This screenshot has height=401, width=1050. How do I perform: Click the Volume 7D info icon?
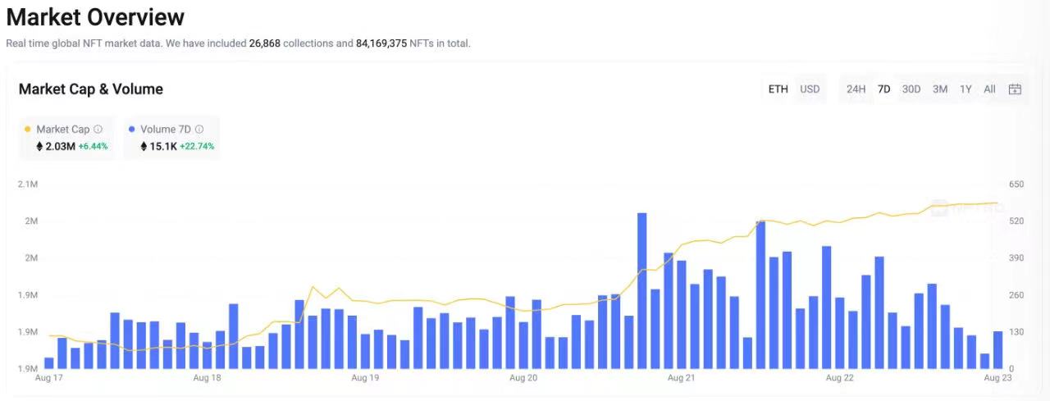pyautogui.click(x=199, y=130)
